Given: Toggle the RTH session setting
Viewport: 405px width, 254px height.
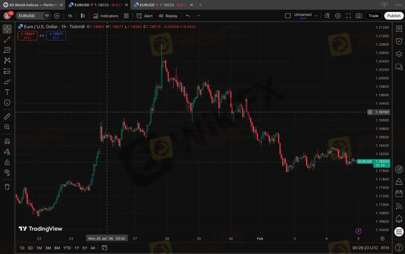Looking at the screenshot, I should pos(385,248).
